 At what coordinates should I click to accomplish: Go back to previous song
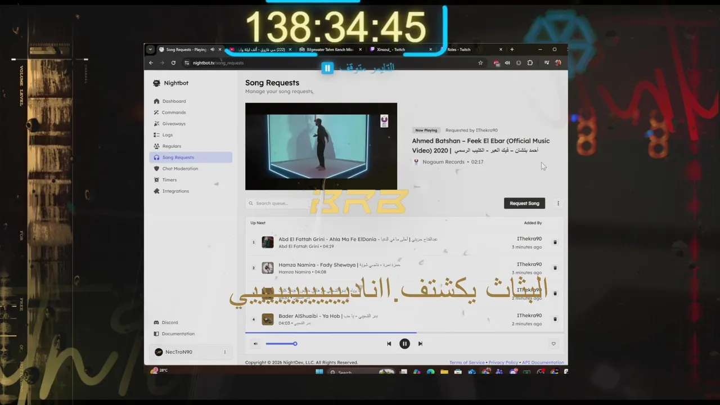click(389, 344)
